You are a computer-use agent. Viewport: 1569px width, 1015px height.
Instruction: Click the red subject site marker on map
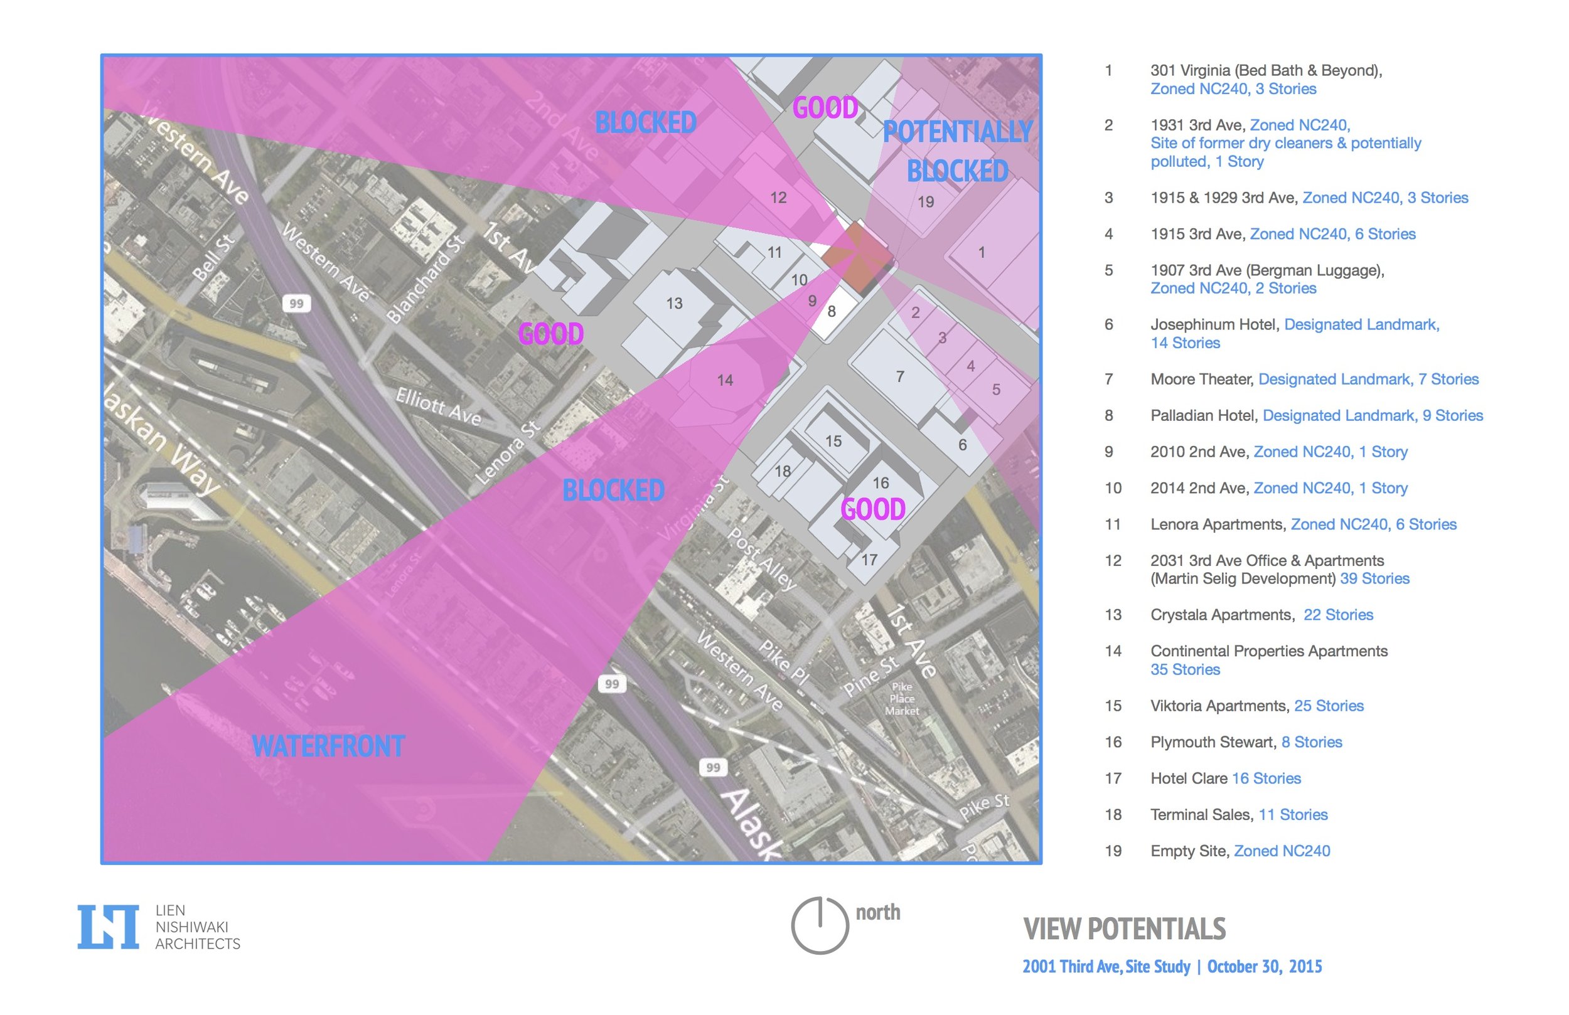(859, 257)
